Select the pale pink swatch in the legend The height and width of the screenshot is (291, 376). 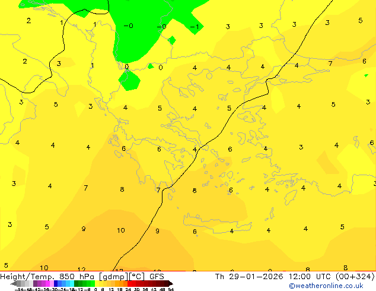52,283
